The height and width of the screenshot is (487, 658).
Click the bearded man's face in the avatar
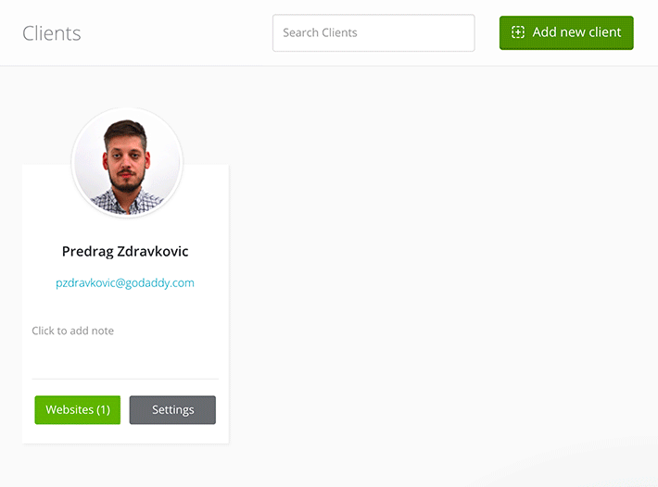(126, 157)
